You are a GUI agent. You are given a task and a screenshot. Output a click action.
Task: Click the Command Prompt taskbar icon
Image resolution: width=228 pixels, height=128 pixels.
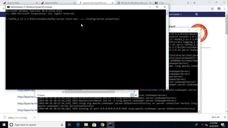coord(110,125)
